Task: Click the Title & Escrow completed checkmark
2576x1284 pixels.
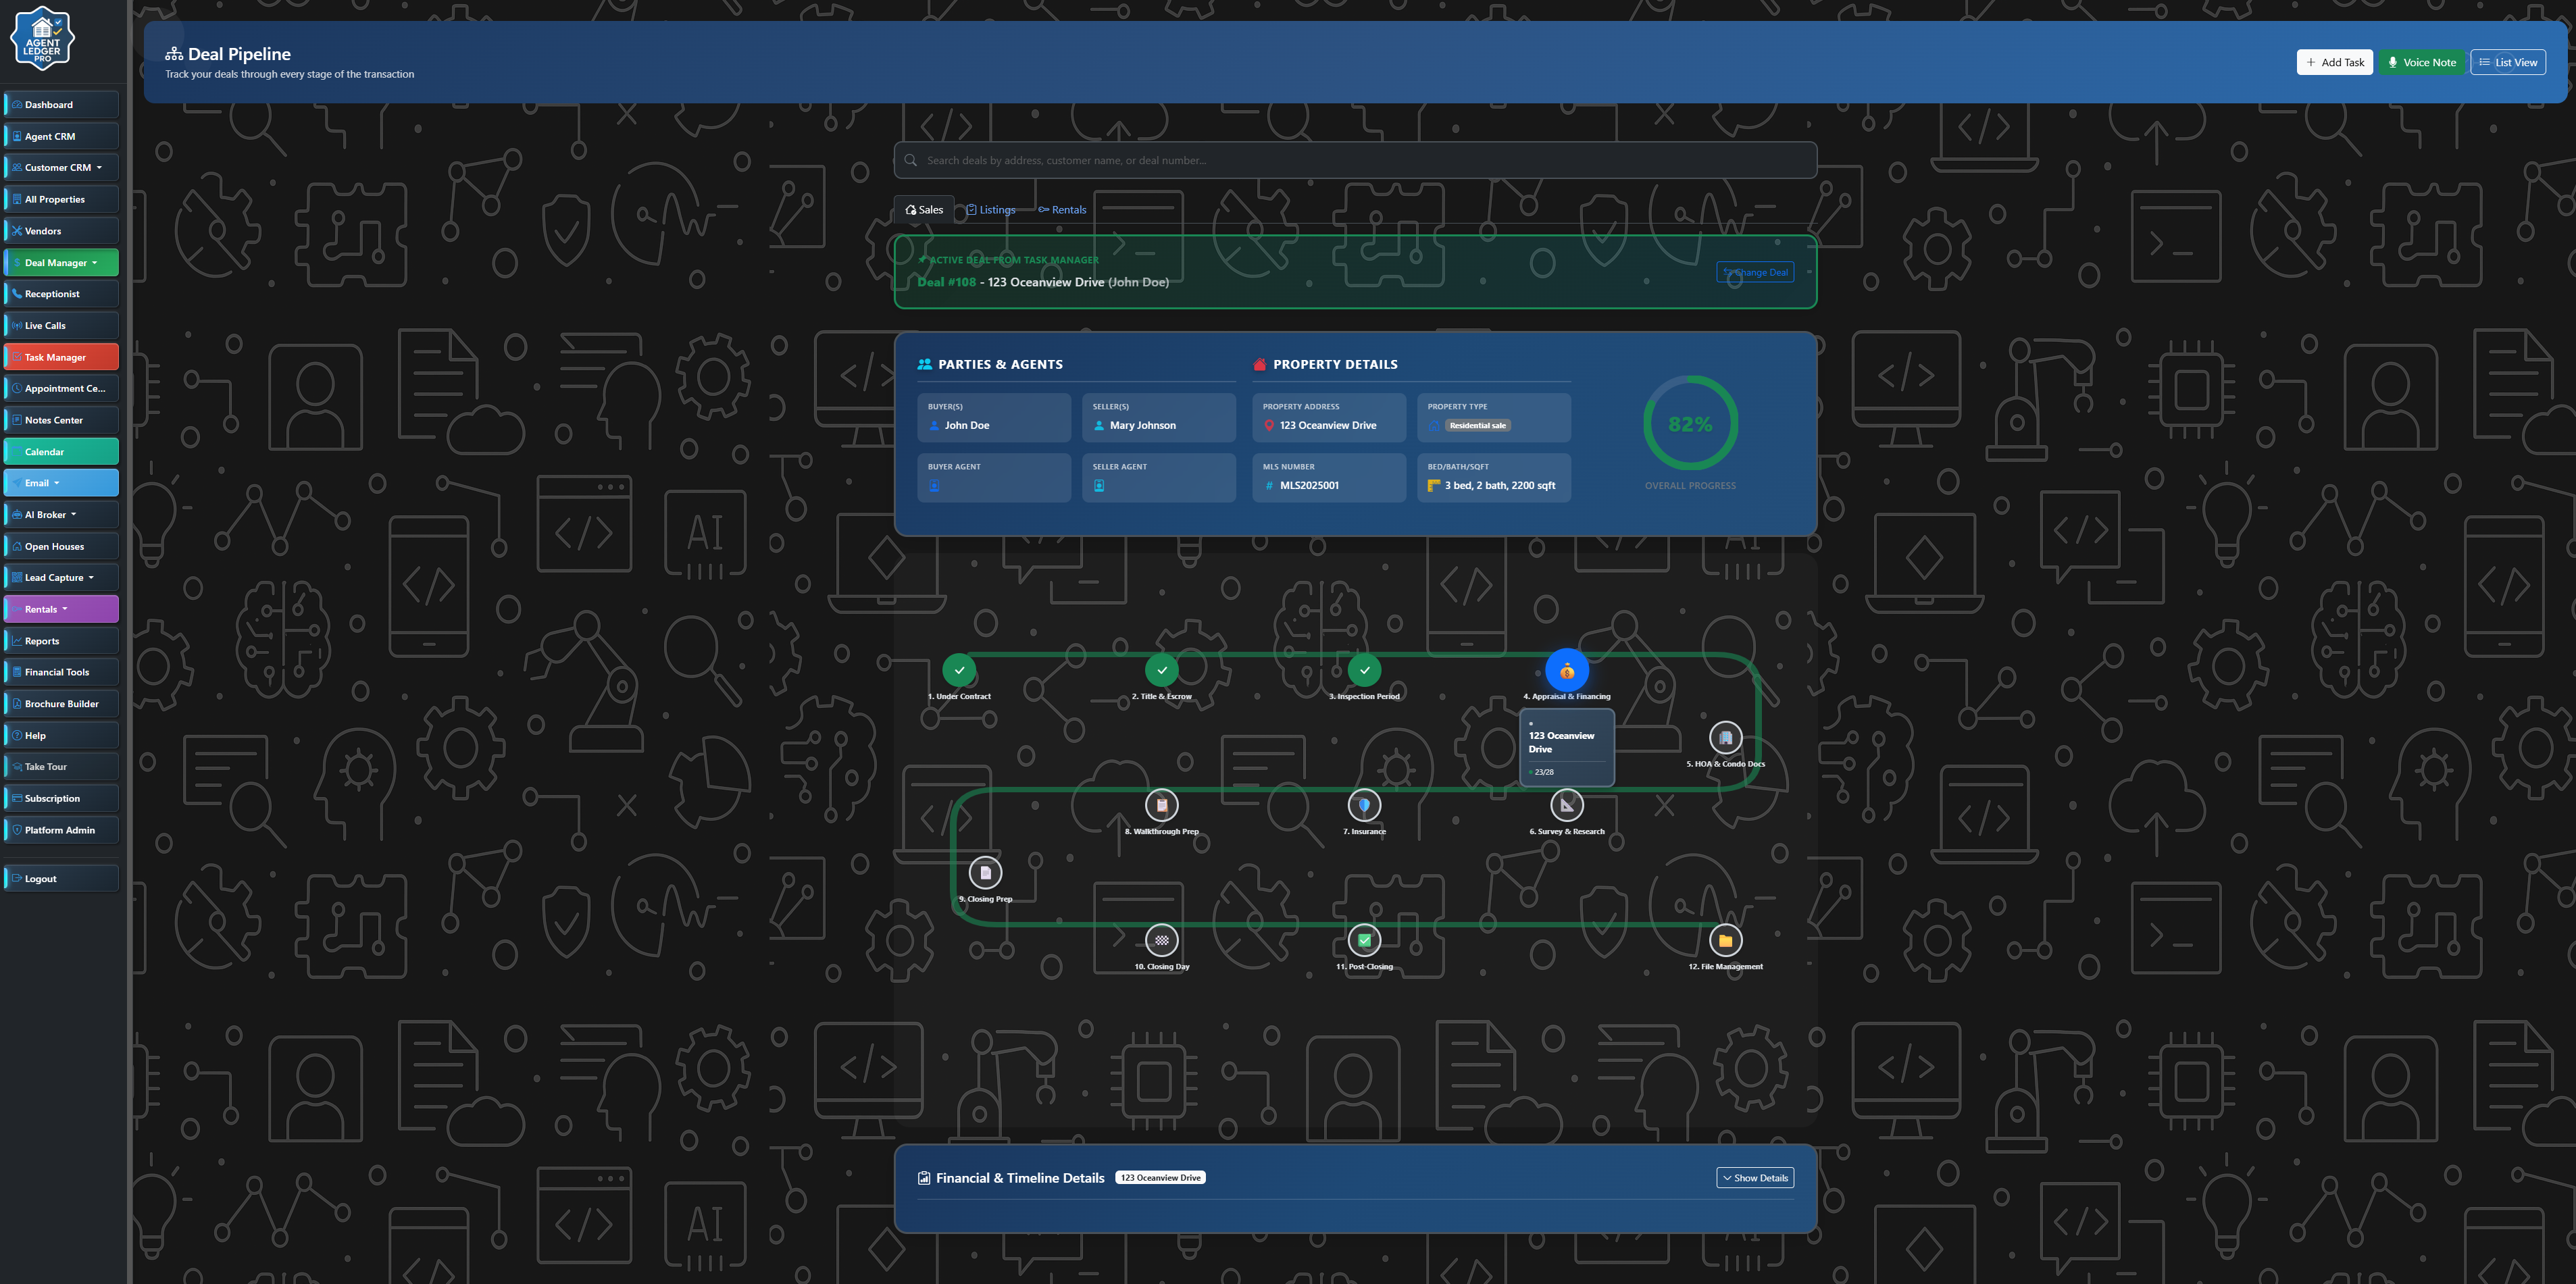Action: (1161, 670)
